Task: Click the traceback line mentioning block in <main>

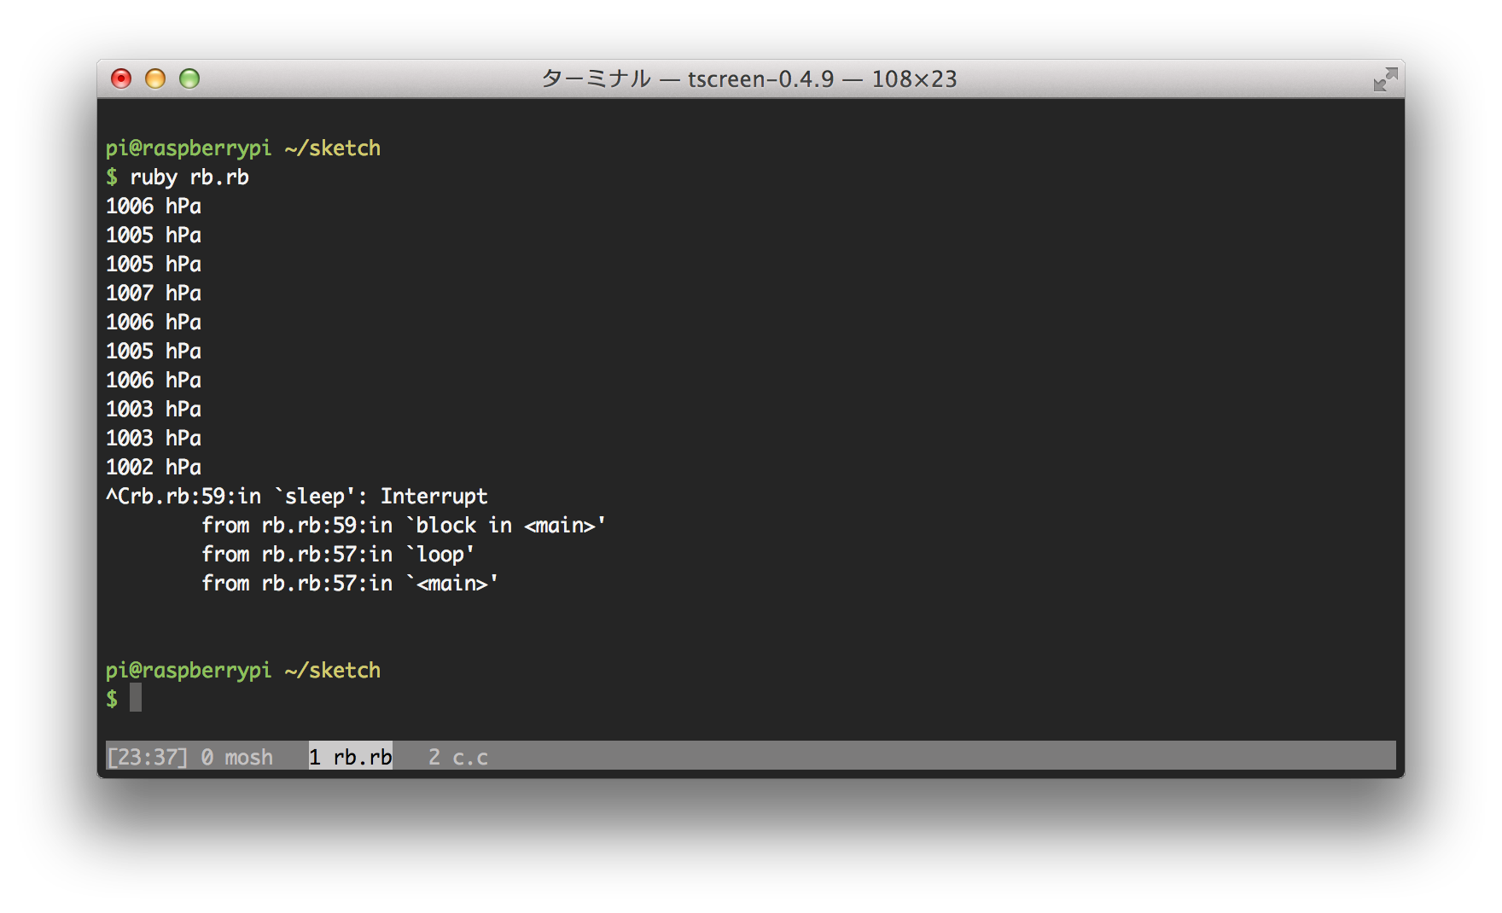Action: click(403, 526)
